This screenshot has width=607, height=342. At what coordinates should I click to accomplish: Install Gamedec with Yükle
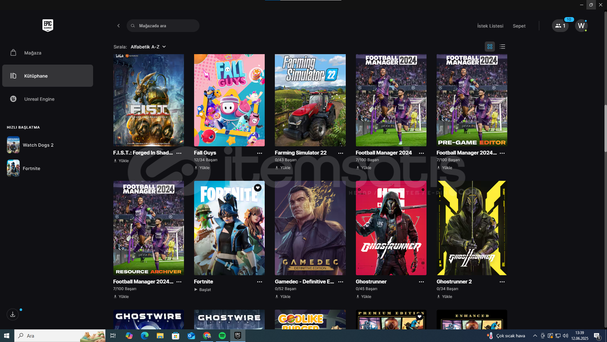pos(283,296)
